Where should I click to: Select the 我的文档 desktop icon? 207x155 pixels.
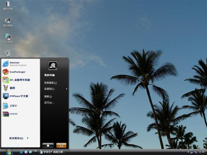(x=8, y=6)
